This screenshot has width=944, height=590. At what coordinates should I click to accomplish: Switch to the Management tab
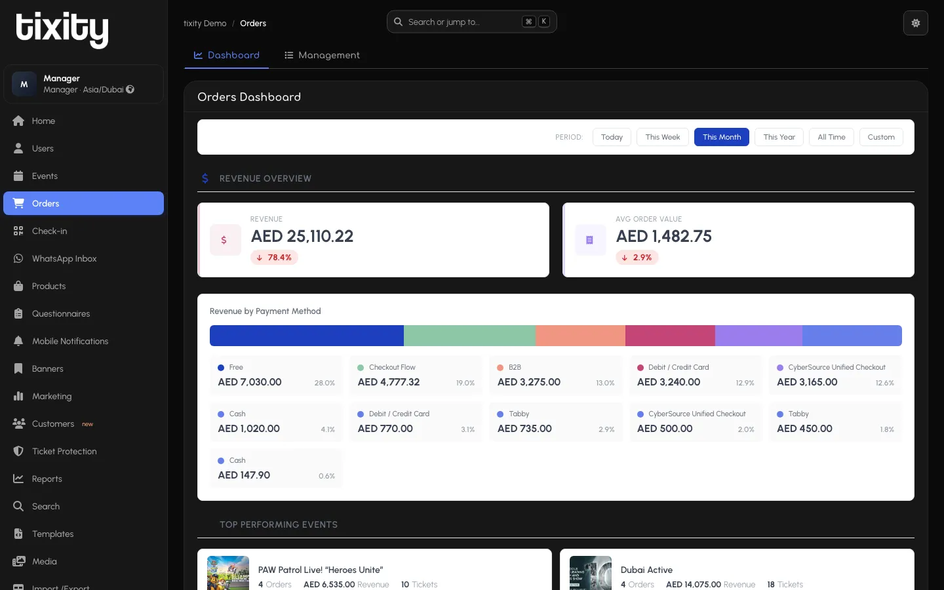[x=322, y=55]
